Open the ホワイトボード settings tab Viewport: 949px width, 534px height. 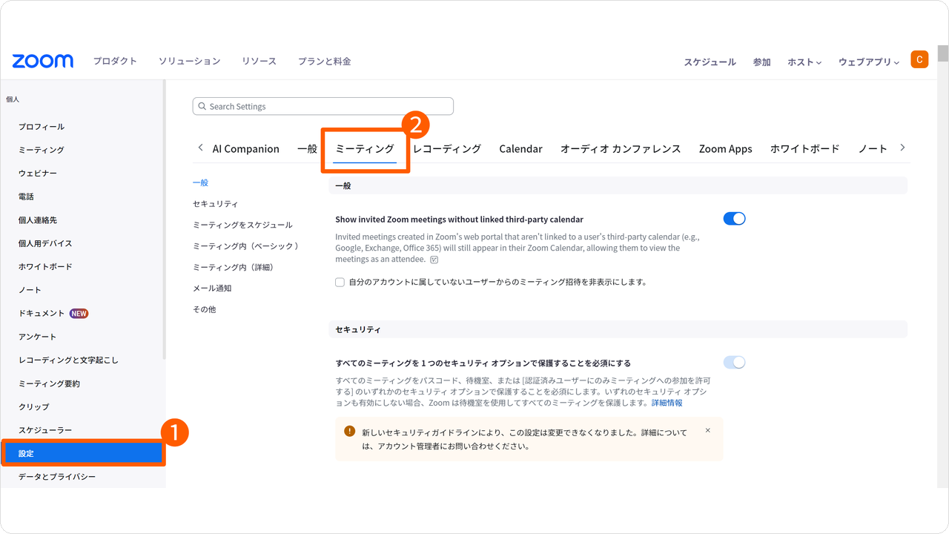804,149
